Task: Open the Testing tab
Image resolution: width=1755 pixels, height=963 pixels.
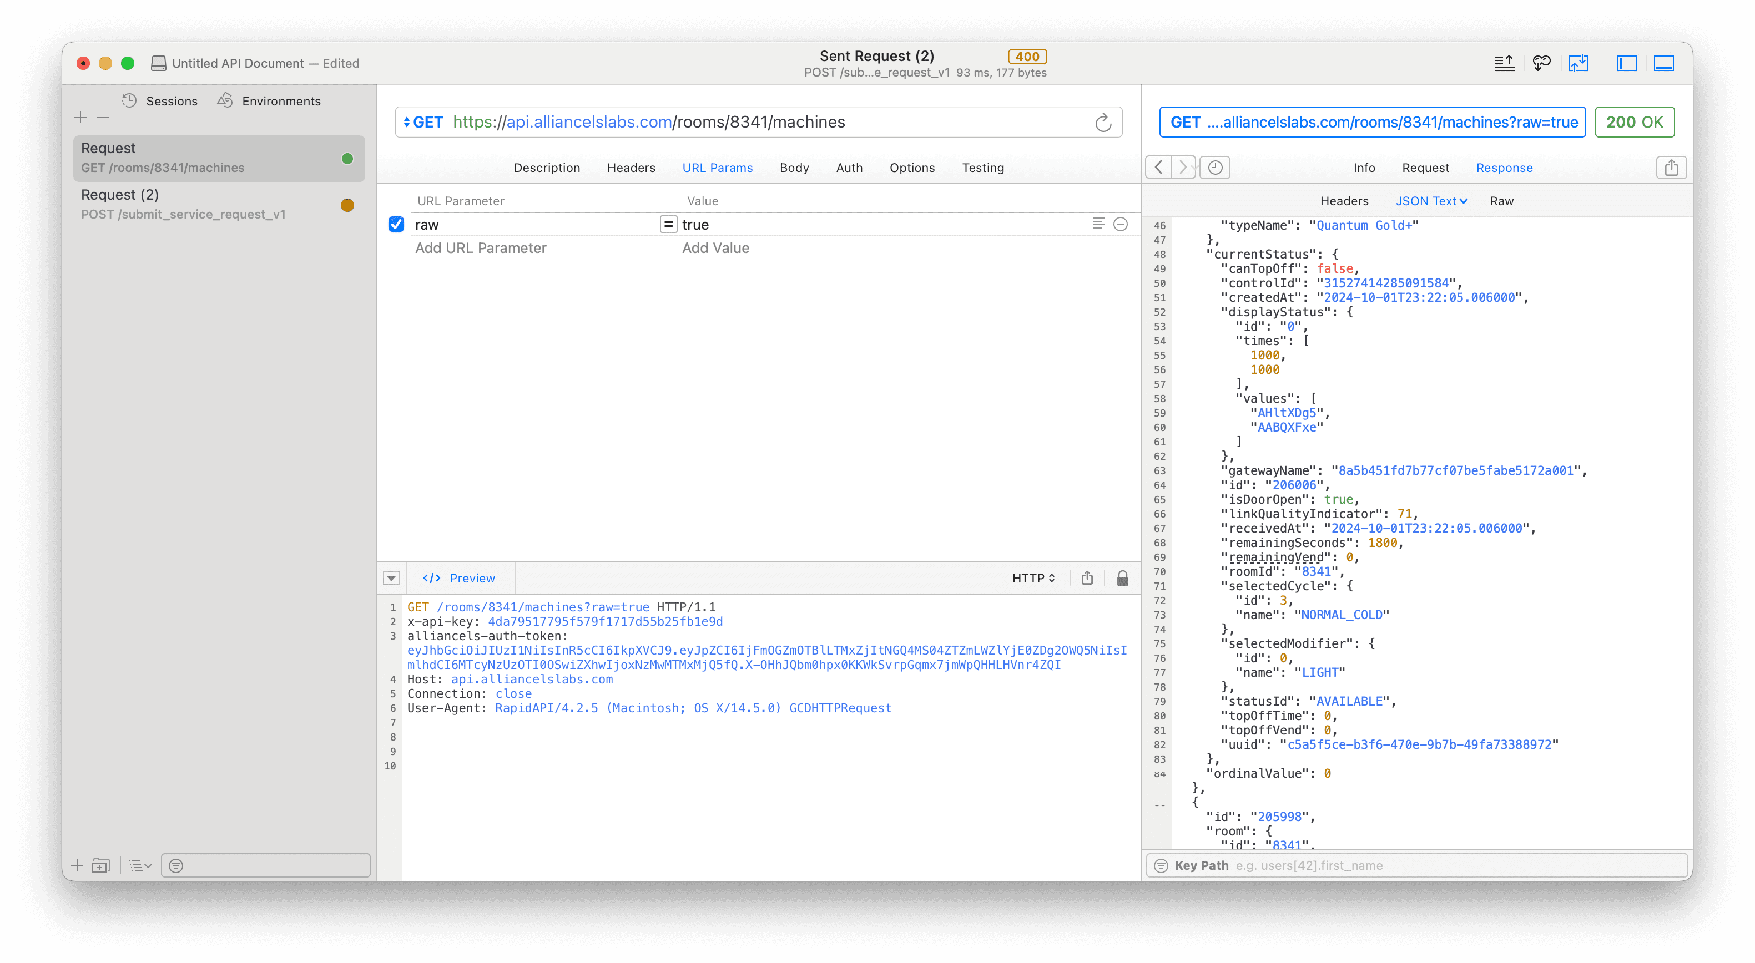Action: point(982,168)
